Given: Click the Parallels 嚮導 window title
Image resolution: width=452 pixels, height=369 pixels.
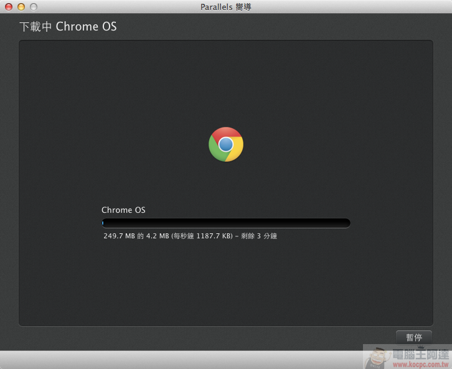Looking at the screenshot, I should [226, 7].
